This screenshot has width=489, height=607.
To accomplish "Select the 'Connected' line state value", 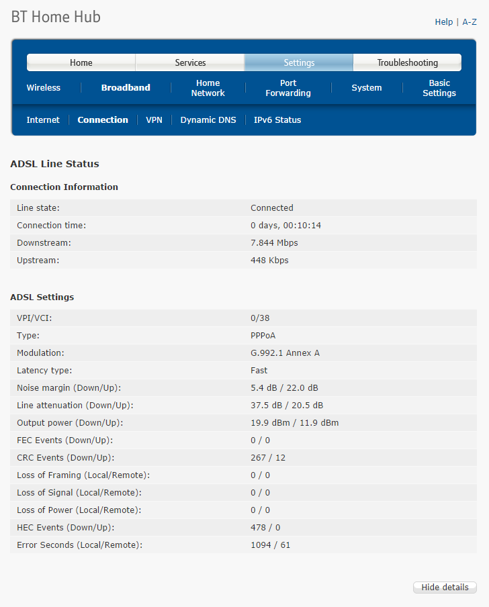I will click(272, 208).
